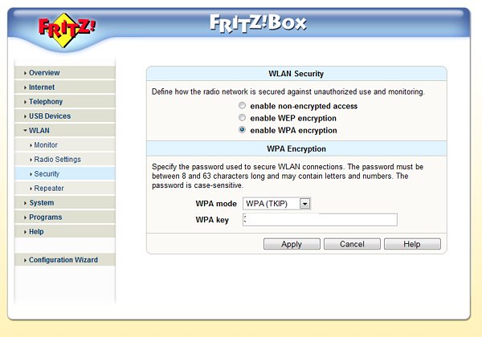Open the USB Devices menu

[49, 116]
